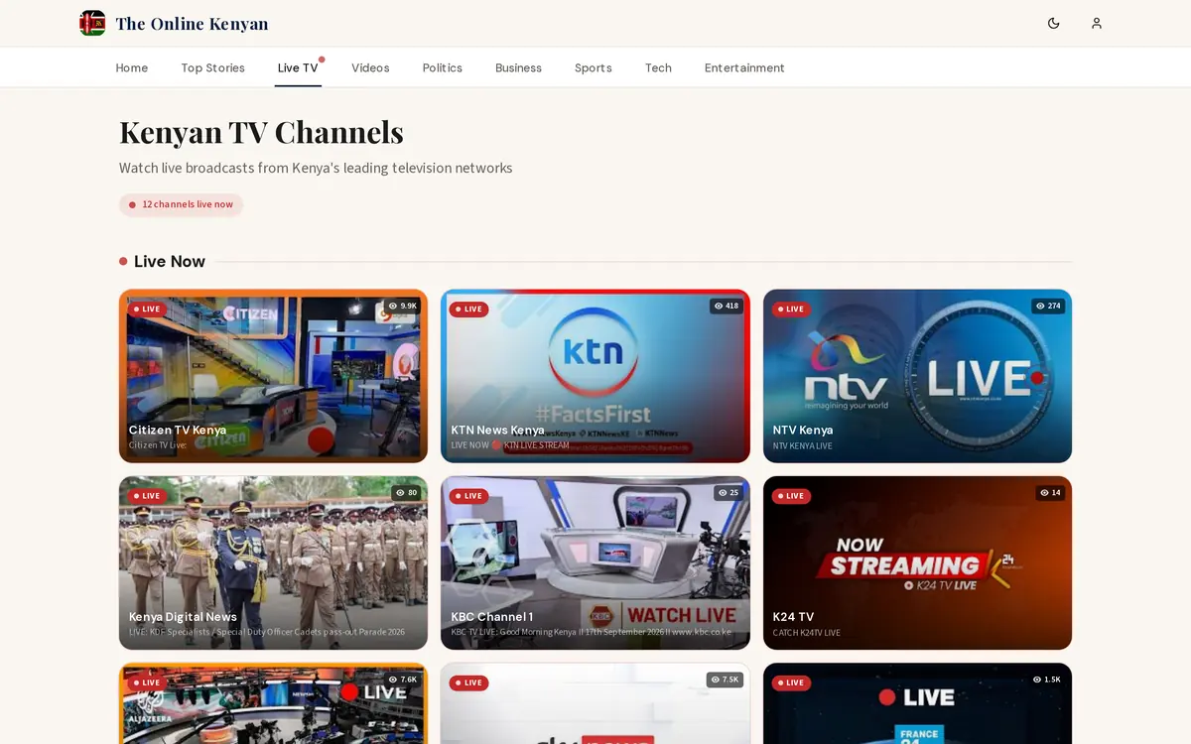Open the Al Jazeera live card

(273, 703)
